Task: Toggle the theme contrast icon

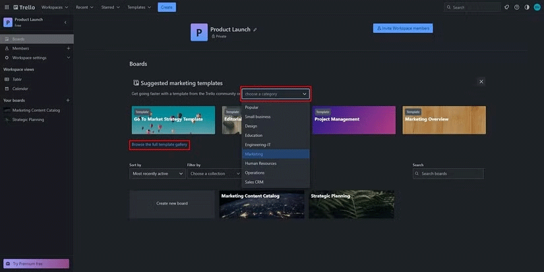Action: pos(527,7)
